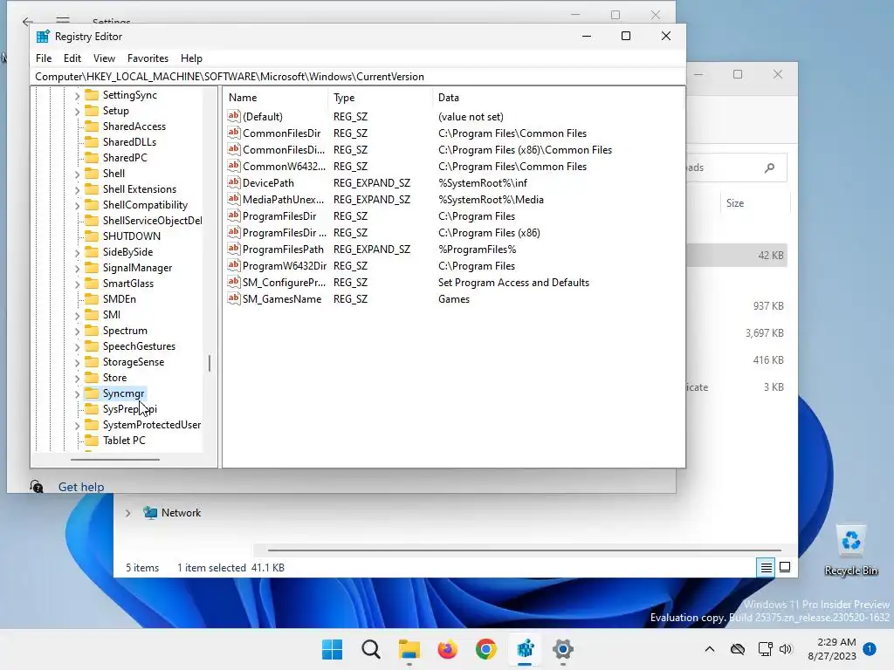
Task: Click the Registry Editor title bar icon
Action: [43, 37]
